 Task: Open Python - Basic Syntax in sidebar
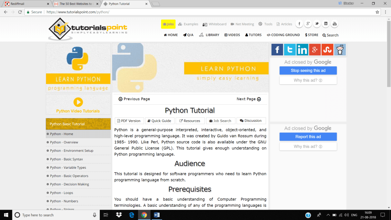78,159
